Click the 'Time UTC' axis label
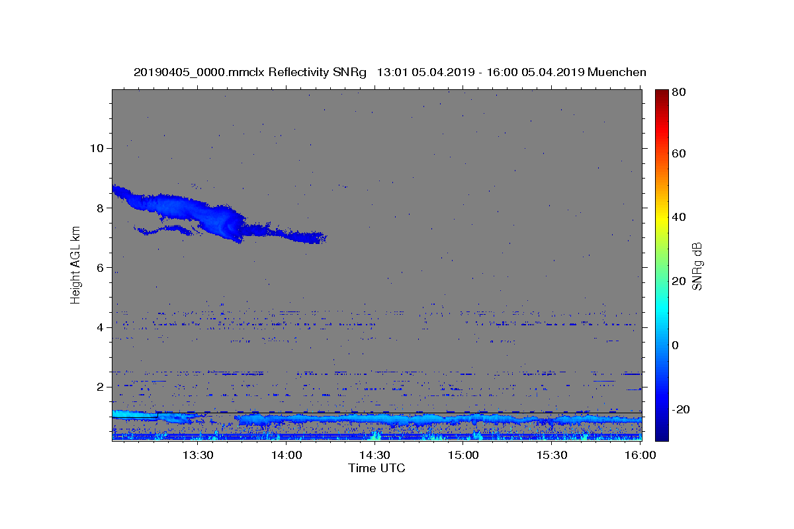Image resolution: width=794 pixels, height=529 pixels. tap(376, 468)
